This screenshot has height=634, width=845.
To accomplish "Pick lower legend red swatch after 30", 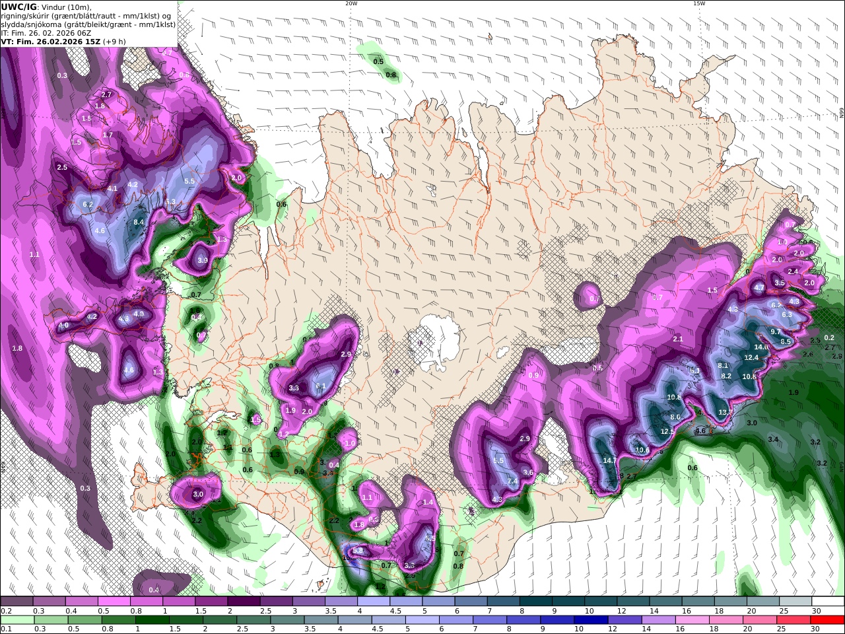I will coord(827,620).
